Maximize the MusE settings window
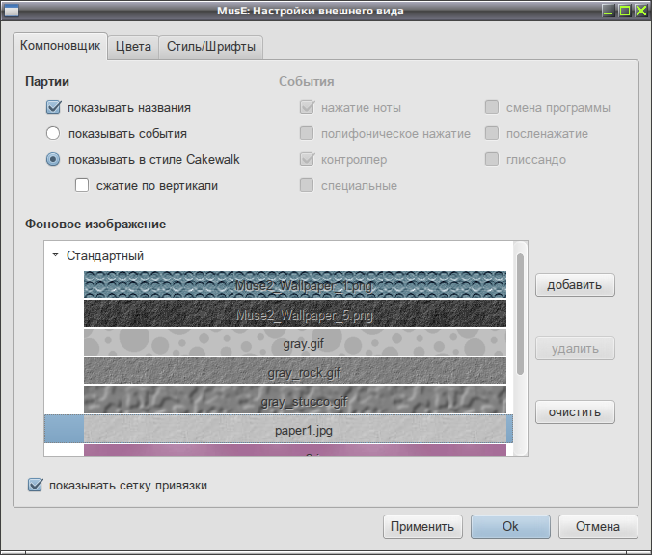 (625, 11)
